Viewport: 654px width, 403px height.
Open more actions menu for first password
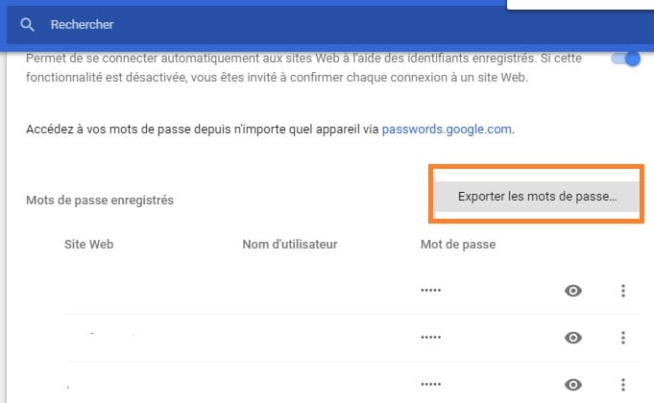[x=623, y=291]
